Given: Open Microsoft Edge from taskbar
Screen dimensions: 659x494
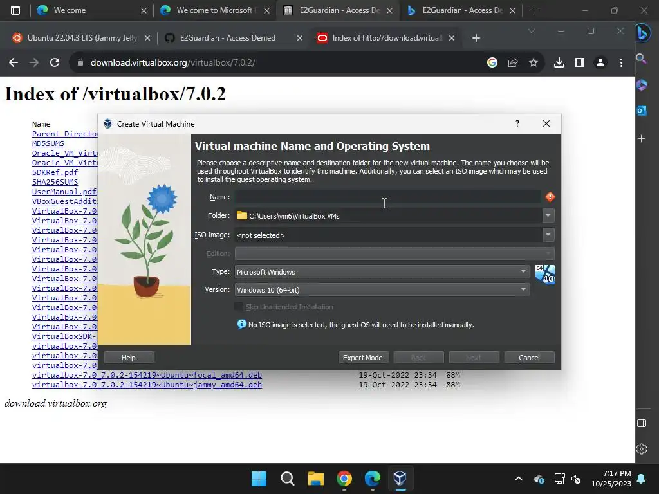Looking at the screenshot, I should click(373, 479).
